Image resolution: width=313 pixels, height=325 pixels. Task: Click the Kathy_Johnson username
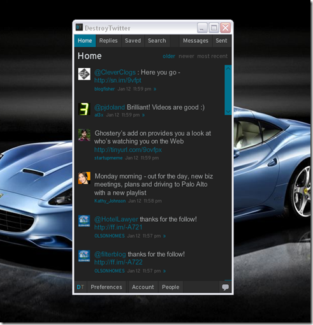(x=110, y=201)
